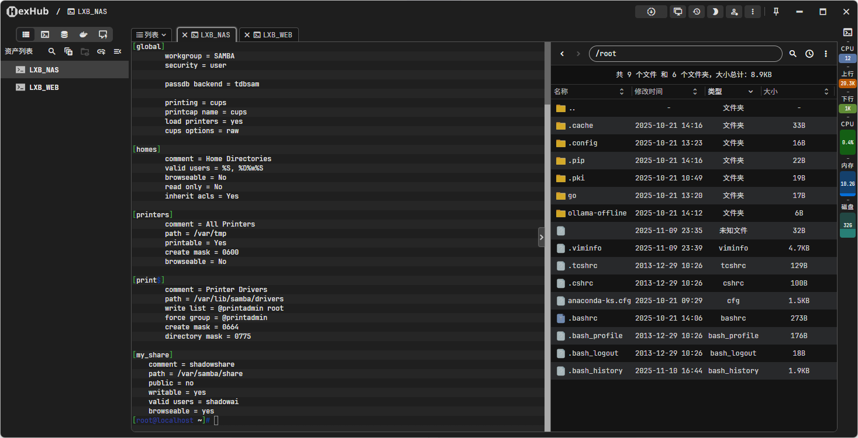Click the multi-screen monitor icon in title bar

(678, 12)
